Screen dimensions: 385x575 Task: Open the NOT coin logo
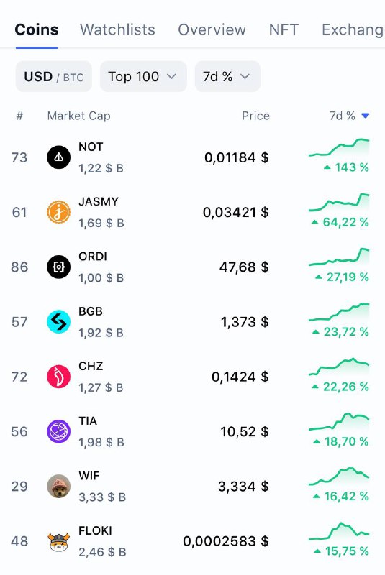[x=59, y=157]
